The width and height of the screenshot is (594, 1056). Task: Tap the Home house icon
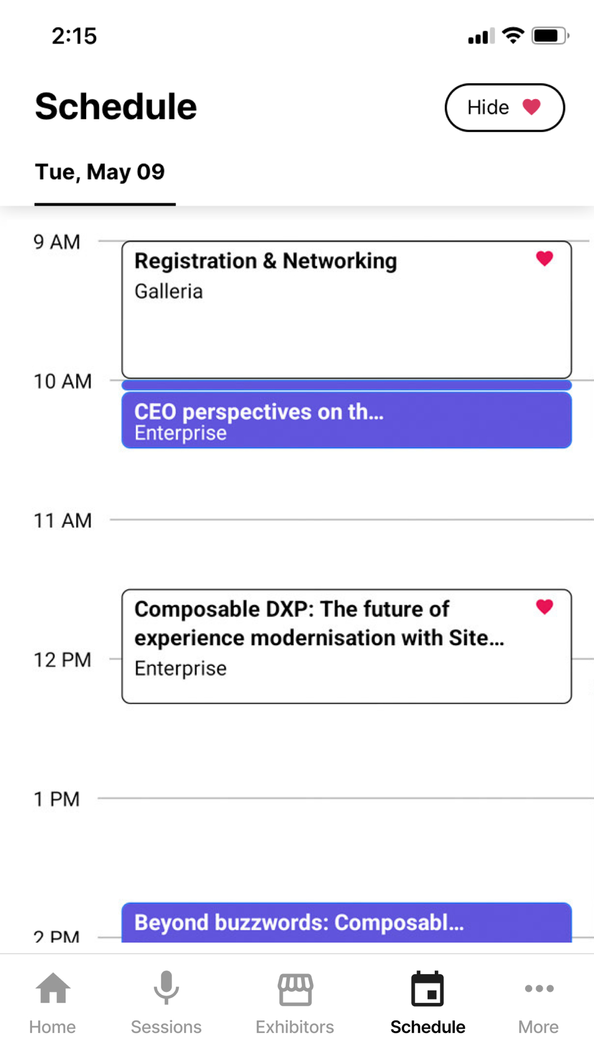coord(53,988)
